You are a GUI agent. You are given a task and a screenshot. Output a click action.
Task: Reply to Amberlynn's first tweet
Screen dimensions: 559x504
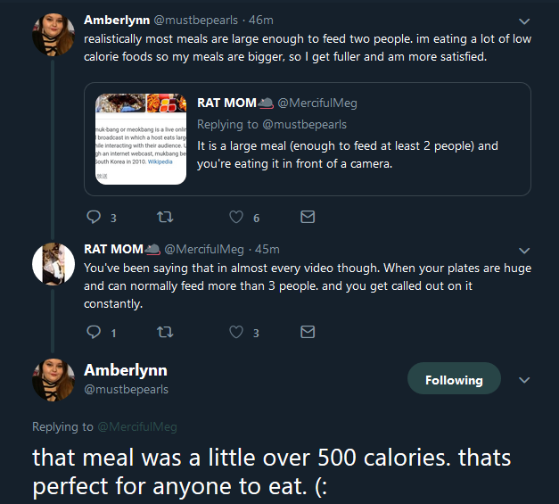(x=94, y=217)
